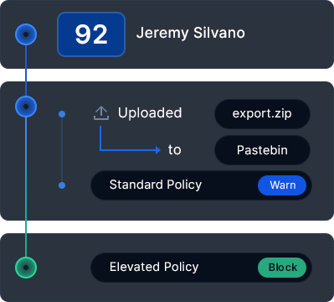Select the Standard Policy row
Screen dimensions: 334x302
[x=201, y=185]
